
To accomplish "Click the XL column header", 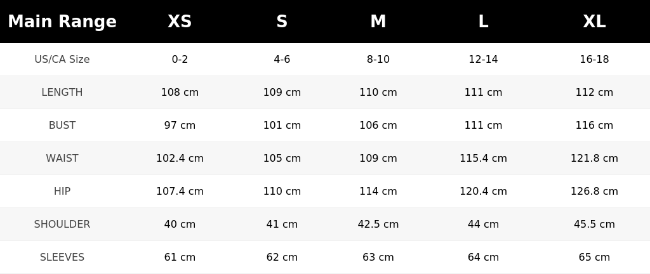I will [x=594, y=22].
